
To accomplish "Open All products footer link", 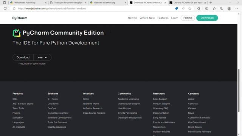I will 19,127.
